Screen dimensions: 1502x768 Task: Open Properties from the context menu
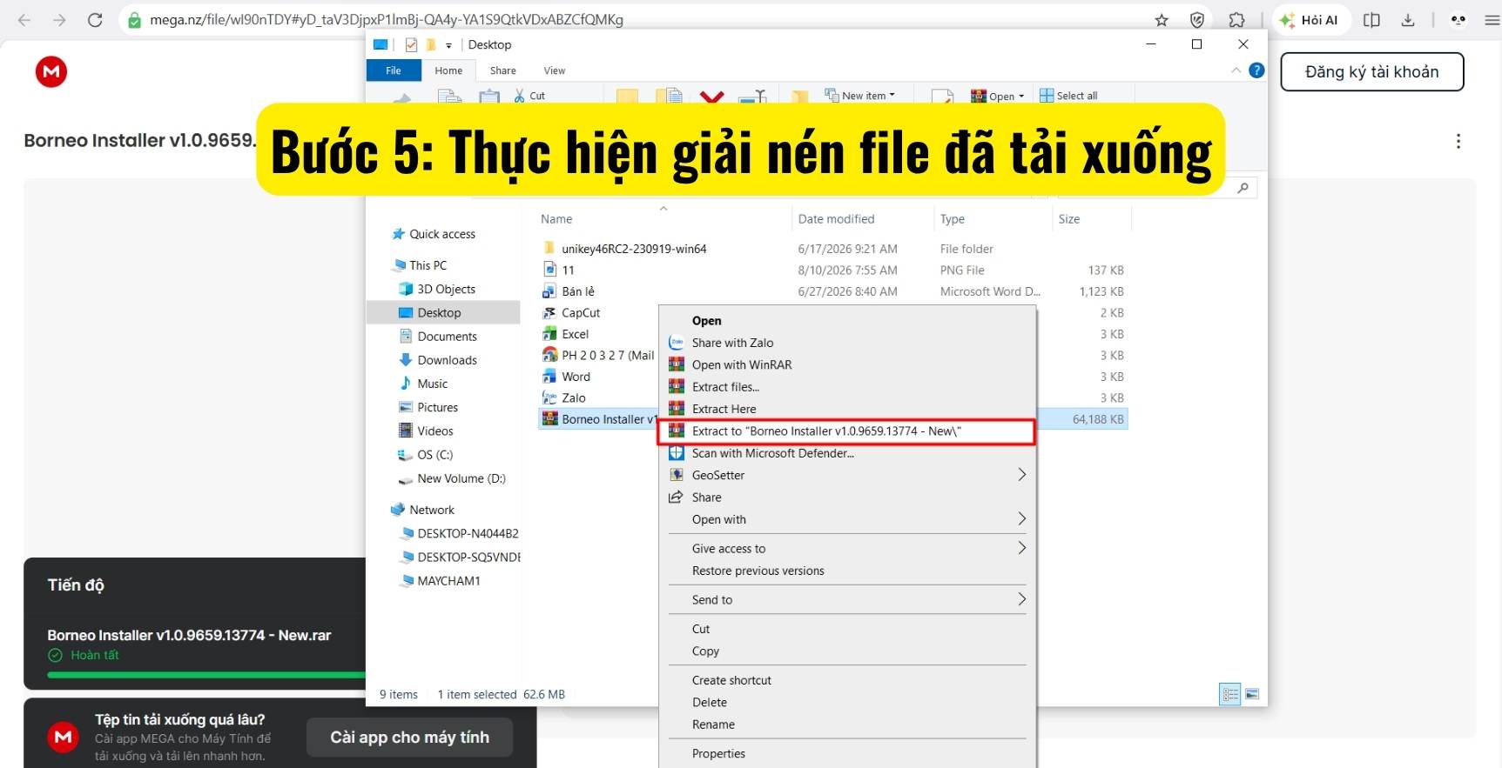pyautogui.click(x=847, y=754)
